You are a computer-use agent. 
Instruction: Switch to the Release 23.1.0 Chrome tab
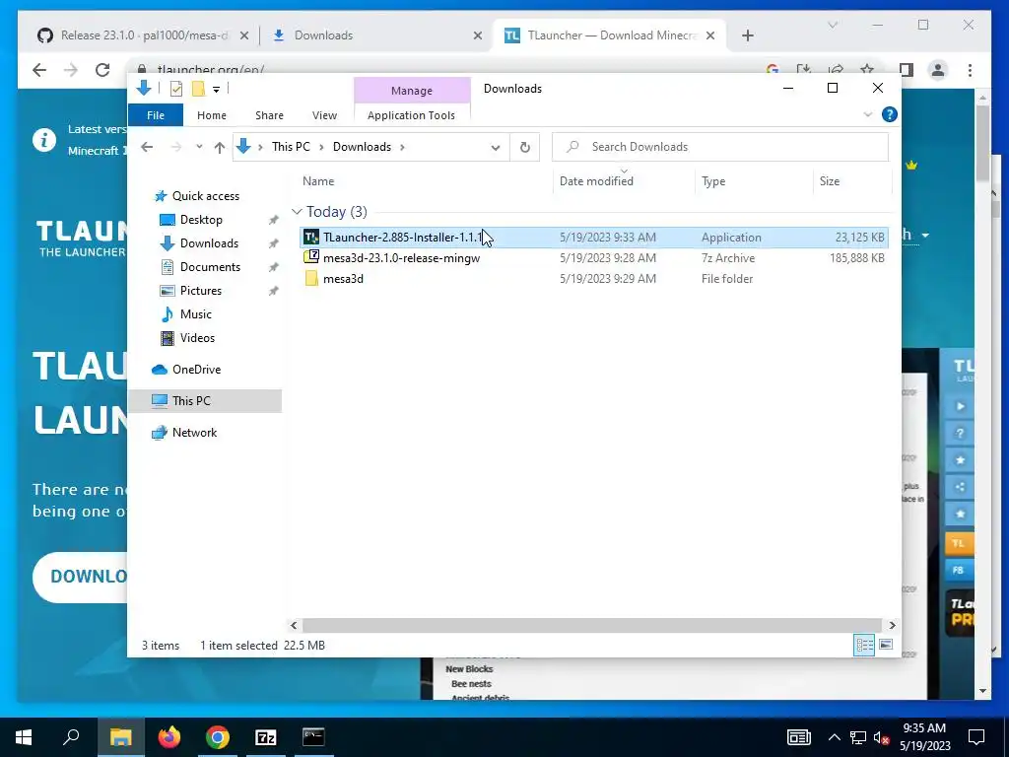(144, 35)
